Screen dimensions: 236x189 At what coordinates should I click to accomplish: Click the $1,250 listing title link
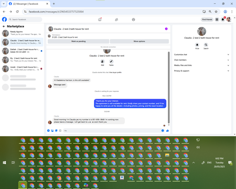[65, 37]
